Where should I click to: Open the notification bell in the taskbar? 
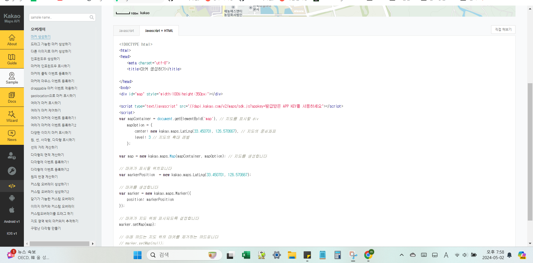[509, 255]
